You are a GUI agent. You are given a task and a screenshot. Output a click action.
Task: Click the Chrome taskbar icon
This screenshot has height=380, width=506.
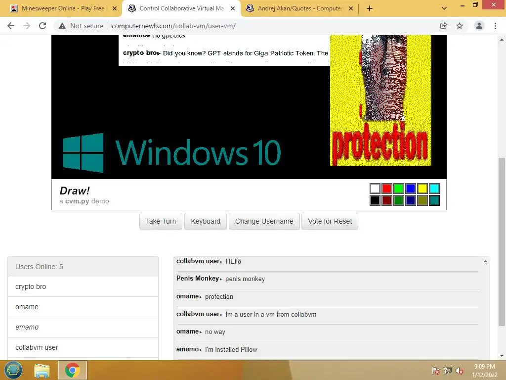[x=72, y=370]
